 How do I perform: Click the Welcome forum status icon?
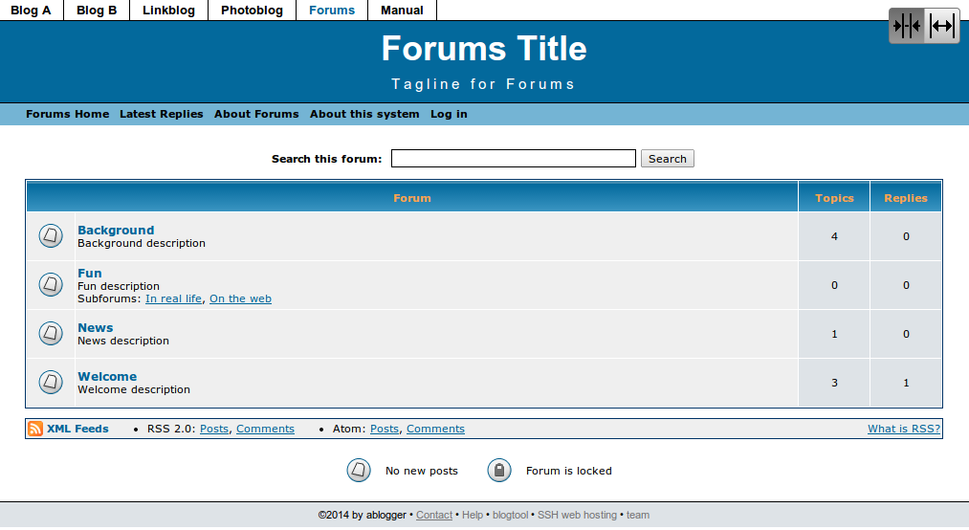click(x=51, y=382)
